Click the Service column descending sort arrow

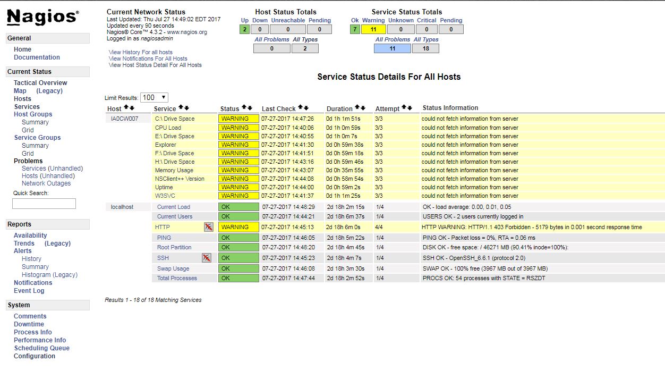tap(186, 108)
